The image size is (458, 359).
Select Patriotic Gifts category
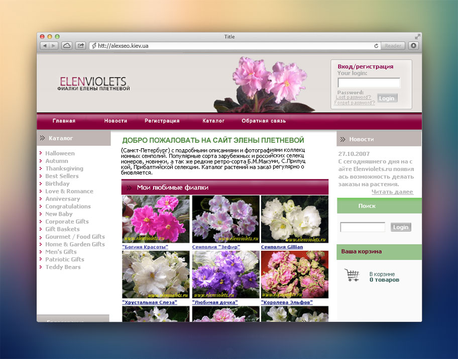pyautogui.click(x=65, y=259)
